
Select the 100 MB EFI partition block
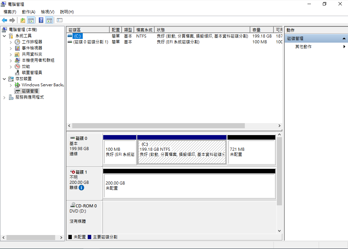(120, 152)
